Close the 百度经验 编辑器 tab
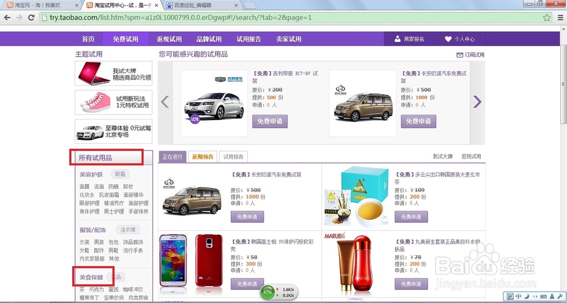This screenshot has width=567, height=303. click(236, 6)
